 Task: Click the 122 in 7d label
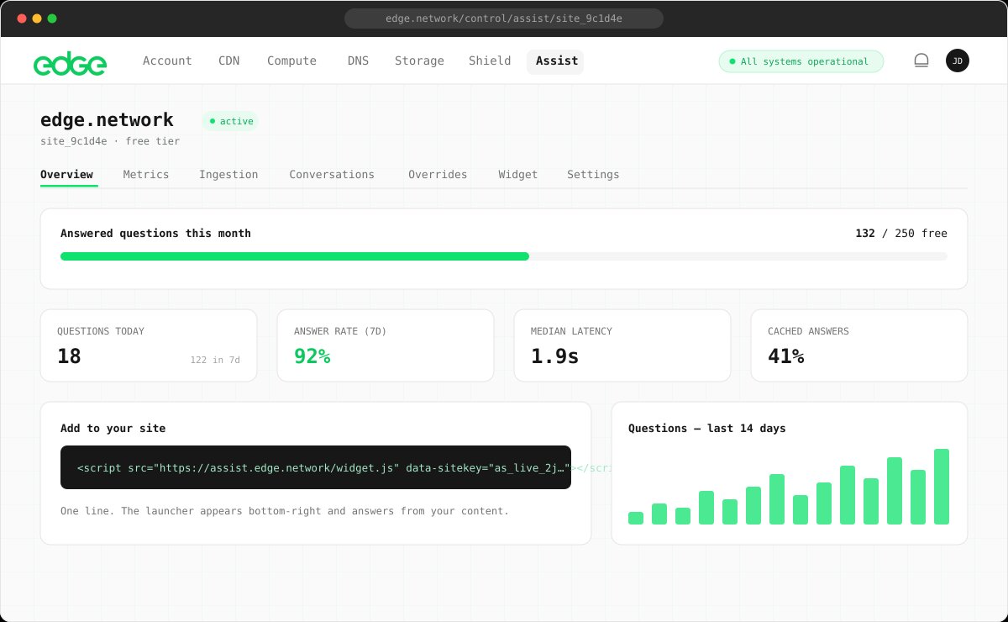pos(215,360)
